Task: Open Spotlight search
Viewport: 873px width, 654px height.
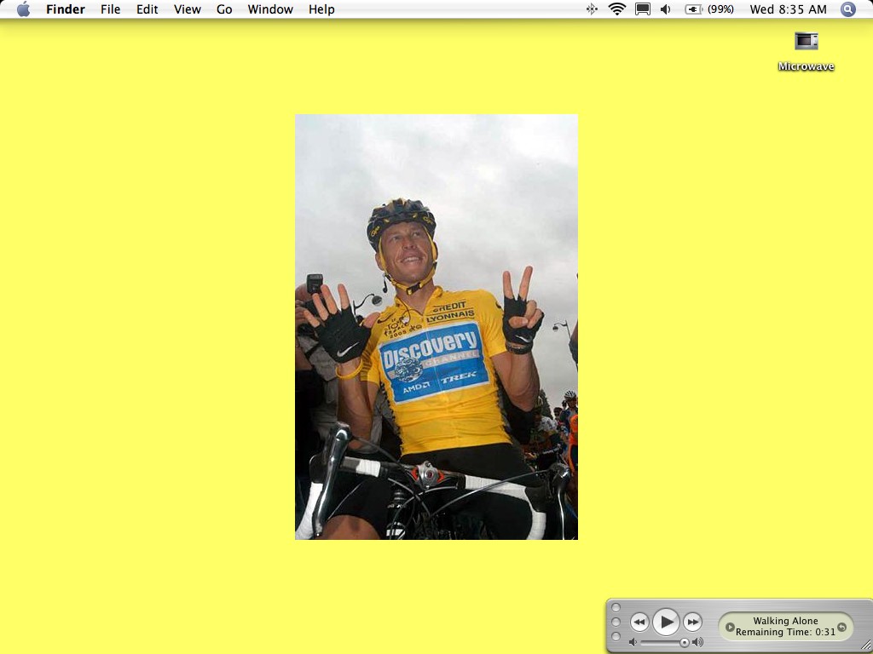Action: coord(847,9)
